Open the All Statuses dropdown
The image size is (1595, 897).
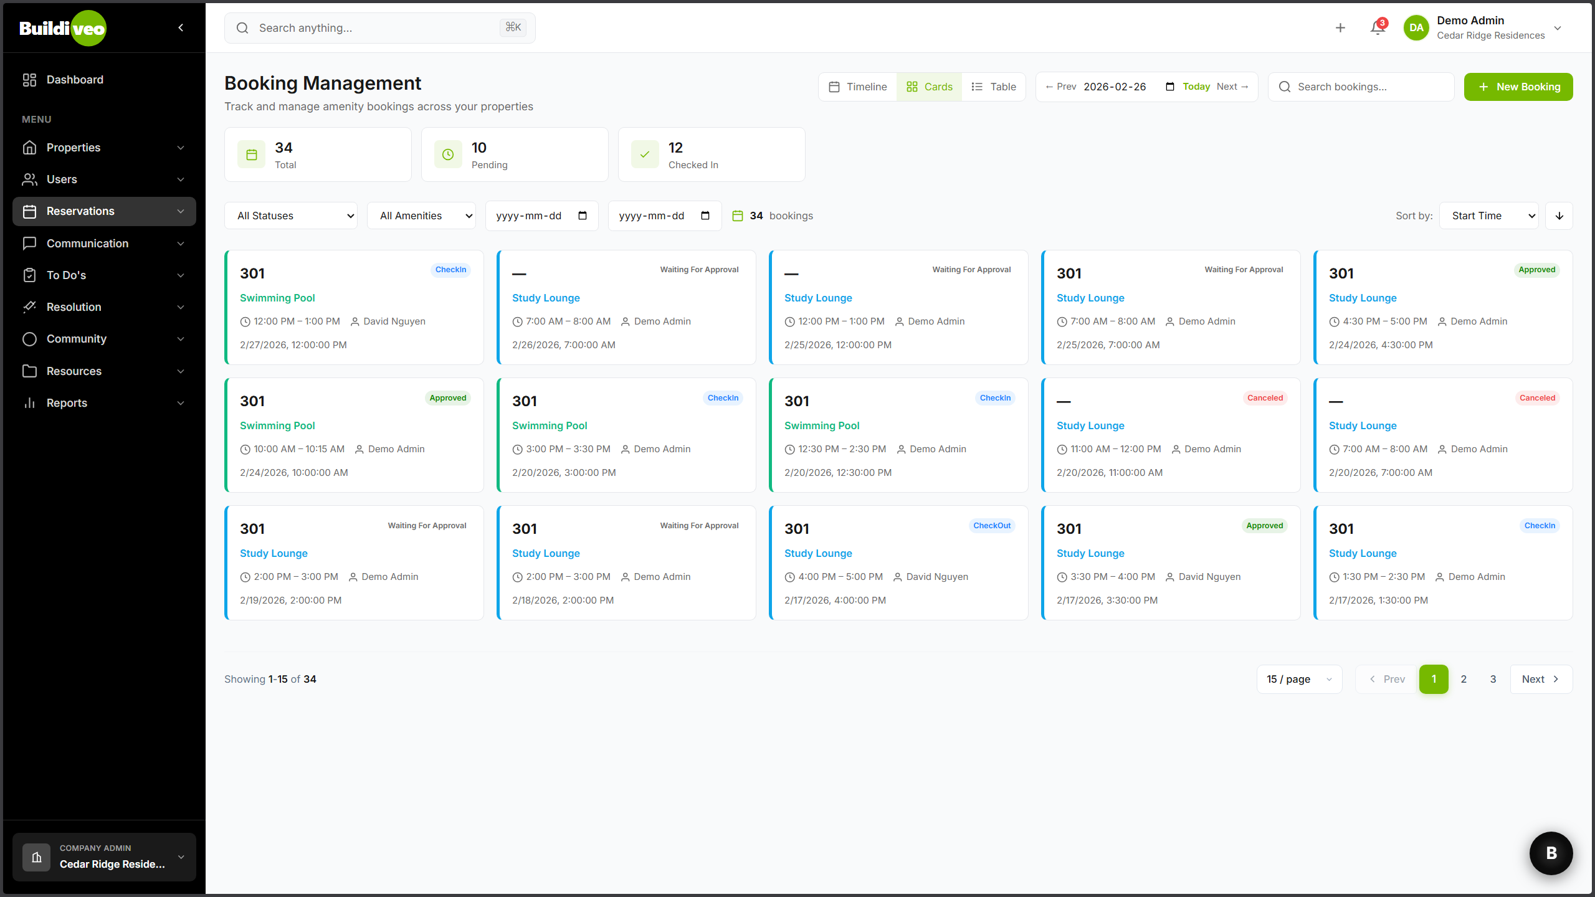click(291, 216)
